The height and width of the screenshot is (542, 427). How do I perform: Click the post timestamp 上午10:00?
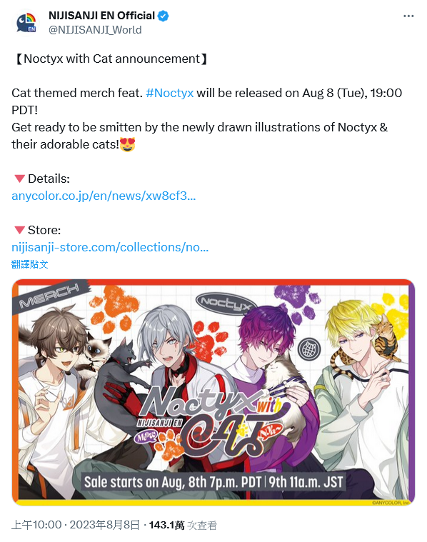click(36, 525)
